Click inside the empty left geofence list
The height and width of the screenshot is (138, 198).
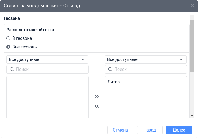click(x=48, y=97)
